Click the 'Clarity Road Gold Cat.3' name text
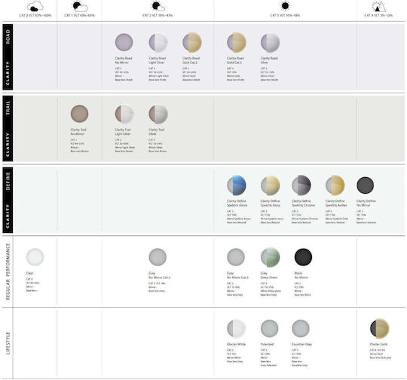The width and height of the screenshot is (407, 380). point(235,60)
